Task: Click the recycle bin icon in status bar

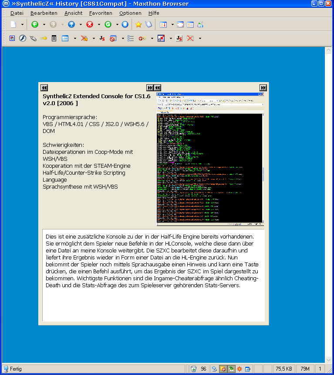Action: 194,369
